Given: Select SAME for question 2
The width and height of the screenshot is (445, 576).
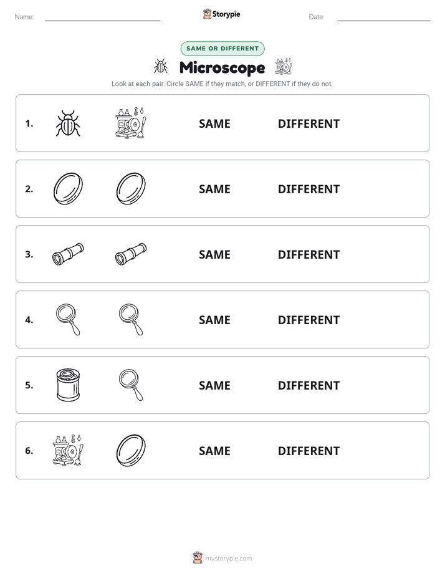Looking at the screenshot, I should click(x=214, y=189).
